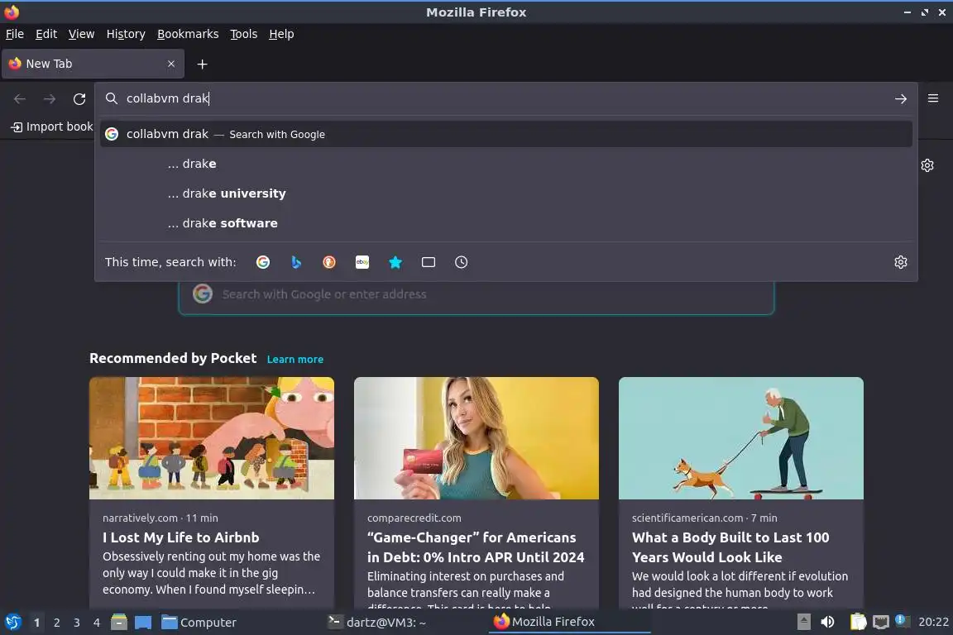953x635 pixels.
Task: Click comparecredit.com source label
Action: (x=414, y=518)
